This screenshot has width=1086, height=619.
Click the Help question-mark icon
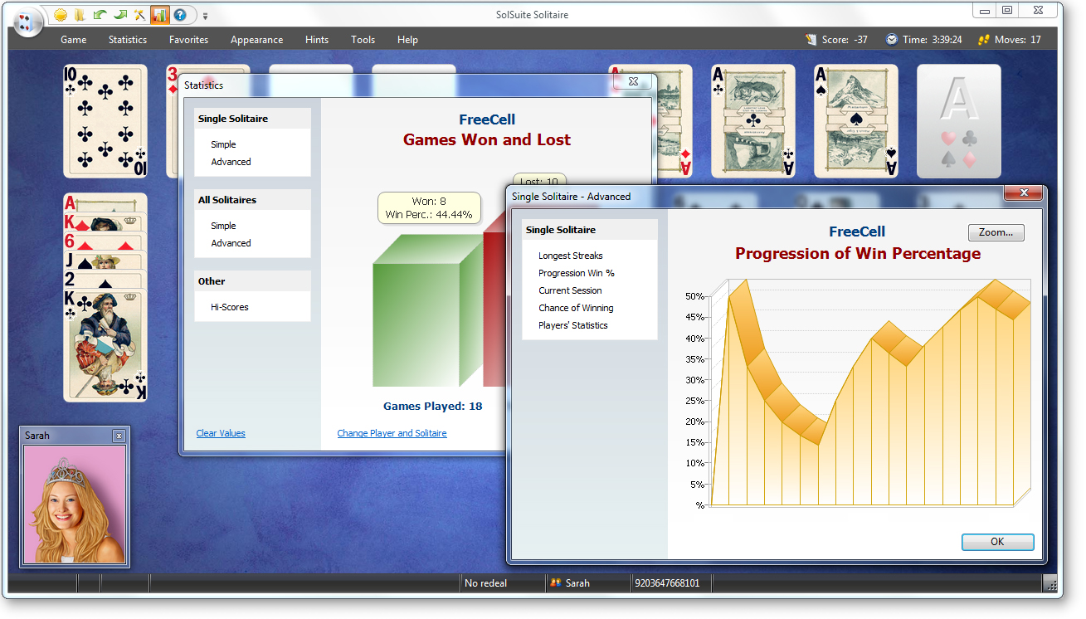coord(180,15)
